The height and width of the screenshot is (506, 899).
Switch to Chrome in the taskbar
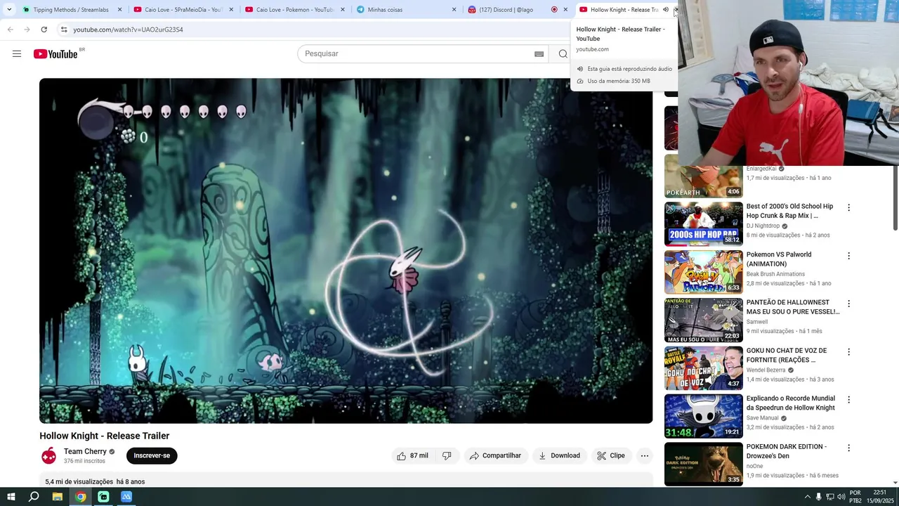point(81,497)
